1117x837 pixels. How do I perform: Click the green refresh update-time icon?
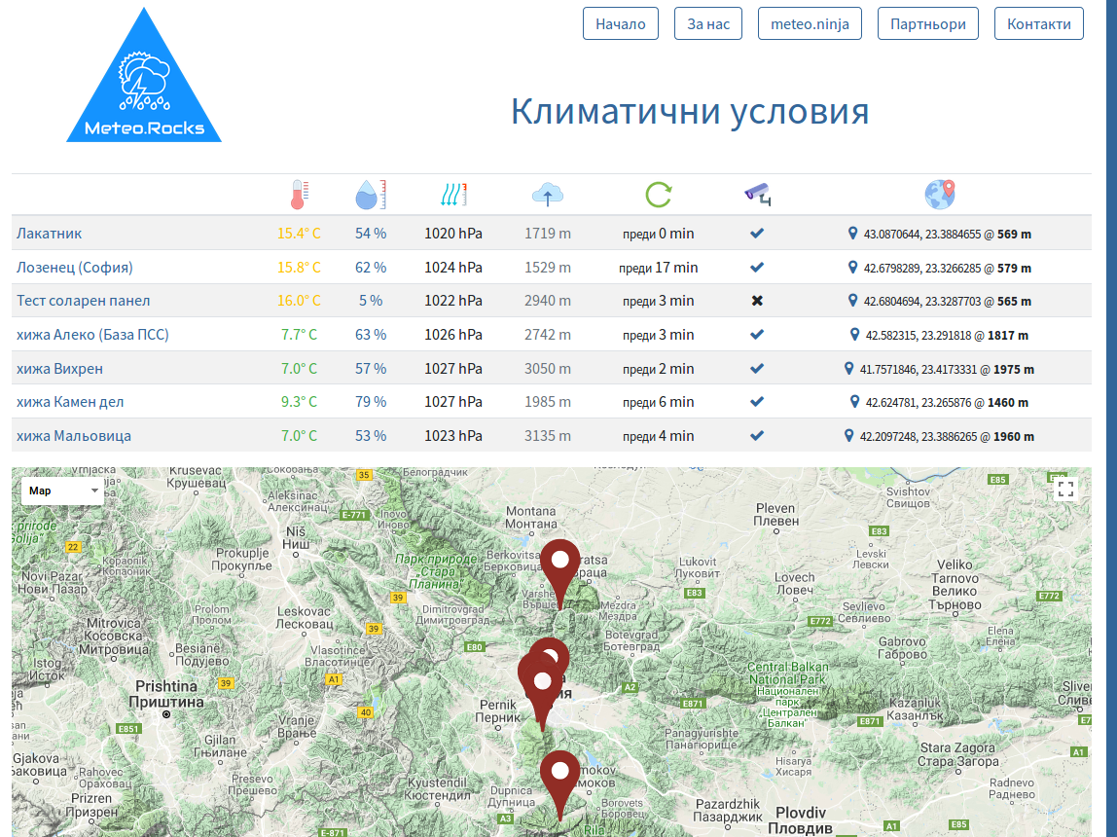point(659,195)
